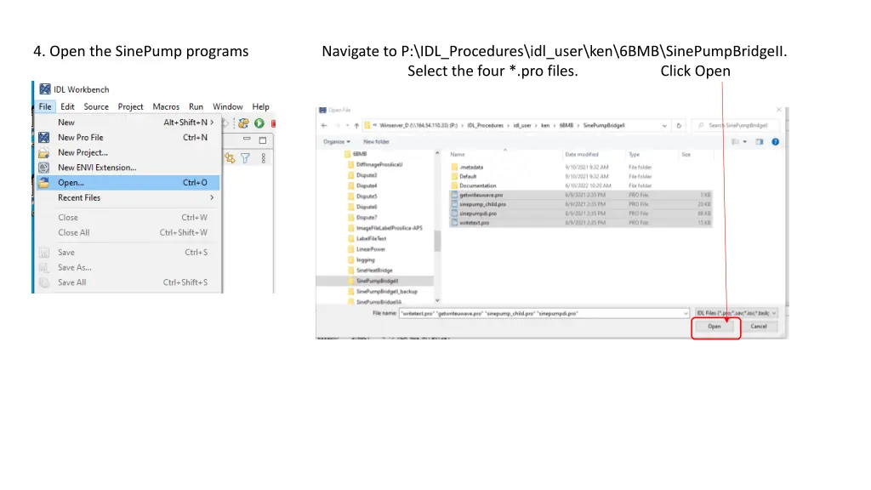Select SinePumpBridgeII in the folder tree
Viewport: 871px width, 490px height.
tap(374, 281)
